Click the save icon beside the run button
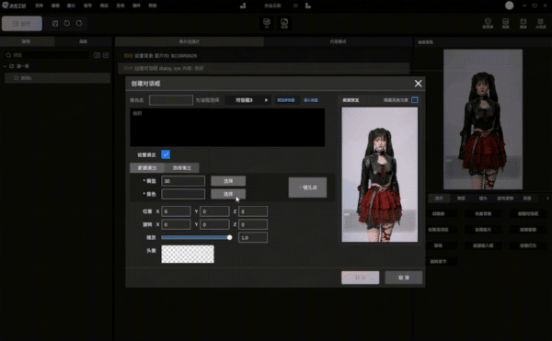 [55, 24]
